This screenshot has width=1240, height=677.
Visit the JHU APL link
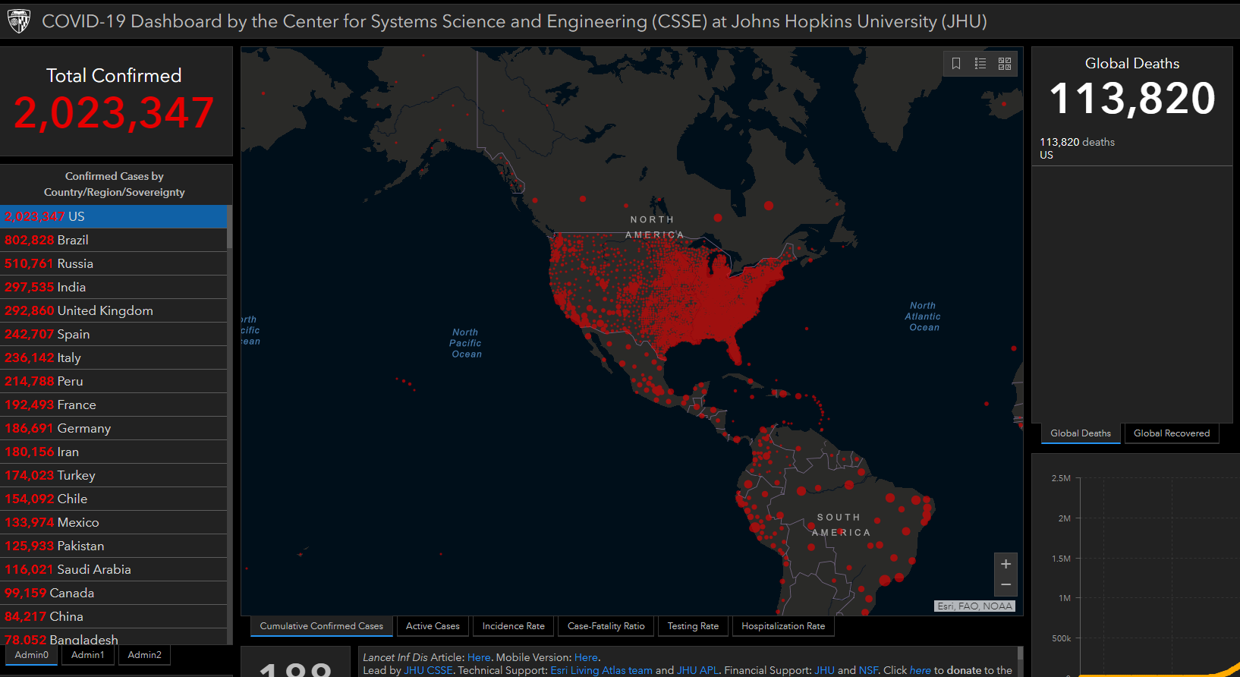(x=697, y=670)
